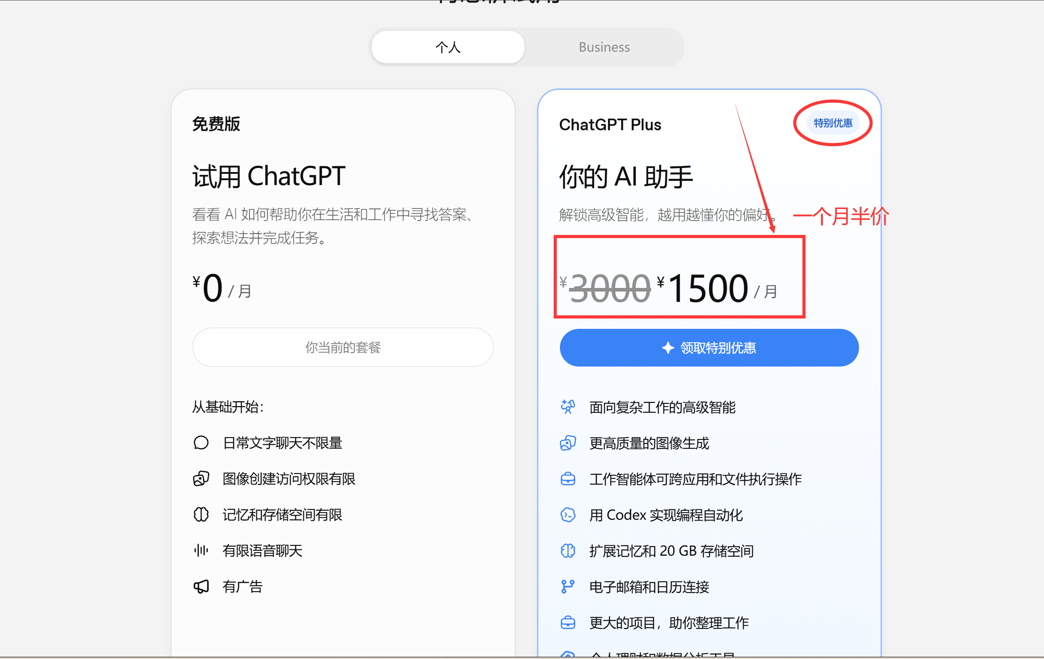Click the 面向复杂工作的高级智能 feature text
Screen dimensions: 1044x659
point(662,407)
